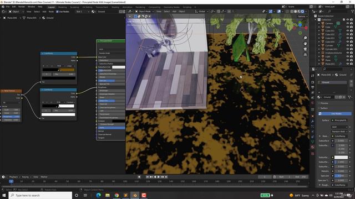Click the viewport zoom magnifier icon
This screenshot has width=355, height=199.
[x=305, y=38]
